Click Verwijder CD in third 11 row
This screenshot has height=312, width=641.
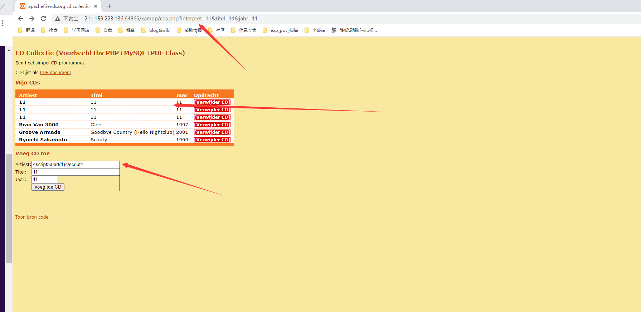click(x=212, y=117)
